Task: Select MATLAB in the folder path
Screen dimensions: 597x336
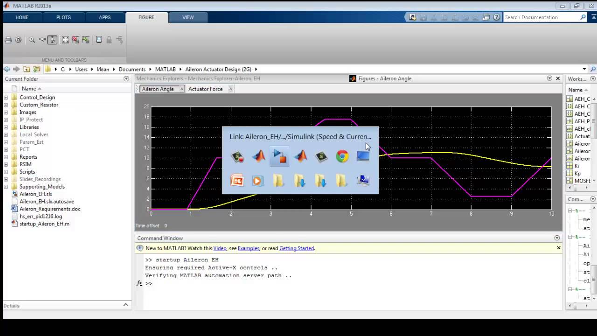Action: [166, 69]
